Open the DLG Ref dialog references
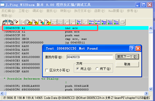This screenshot has height=101, width=155. [x=110, y=22]
